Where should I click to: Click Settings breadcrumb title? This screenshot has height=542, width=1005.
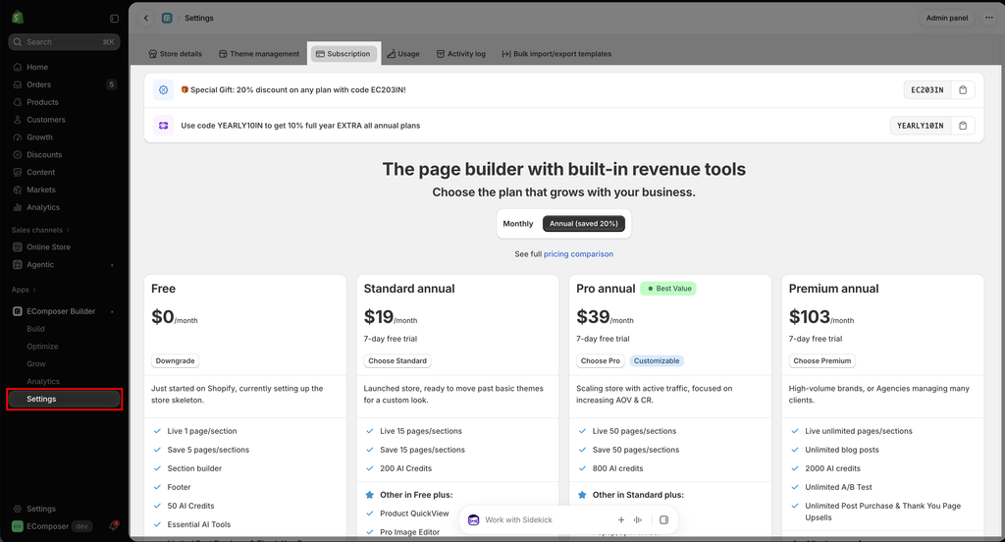[198, 18]
